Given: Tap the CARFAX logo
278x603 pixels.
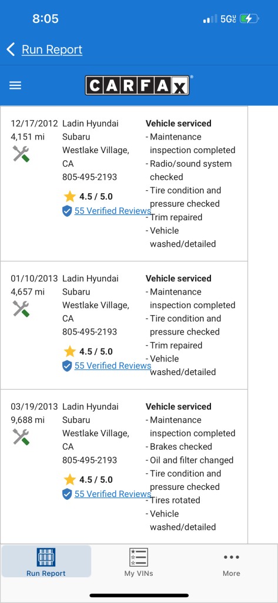Looking at the screenshot, I should click(x=138, y=85).
